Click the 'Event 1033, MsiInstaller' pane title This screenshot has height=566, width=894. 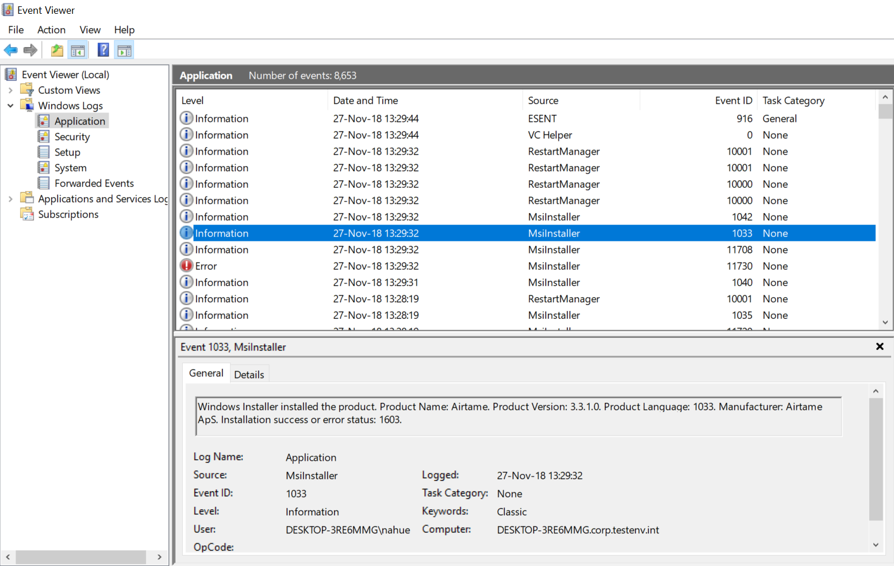[x=233, y=347]
